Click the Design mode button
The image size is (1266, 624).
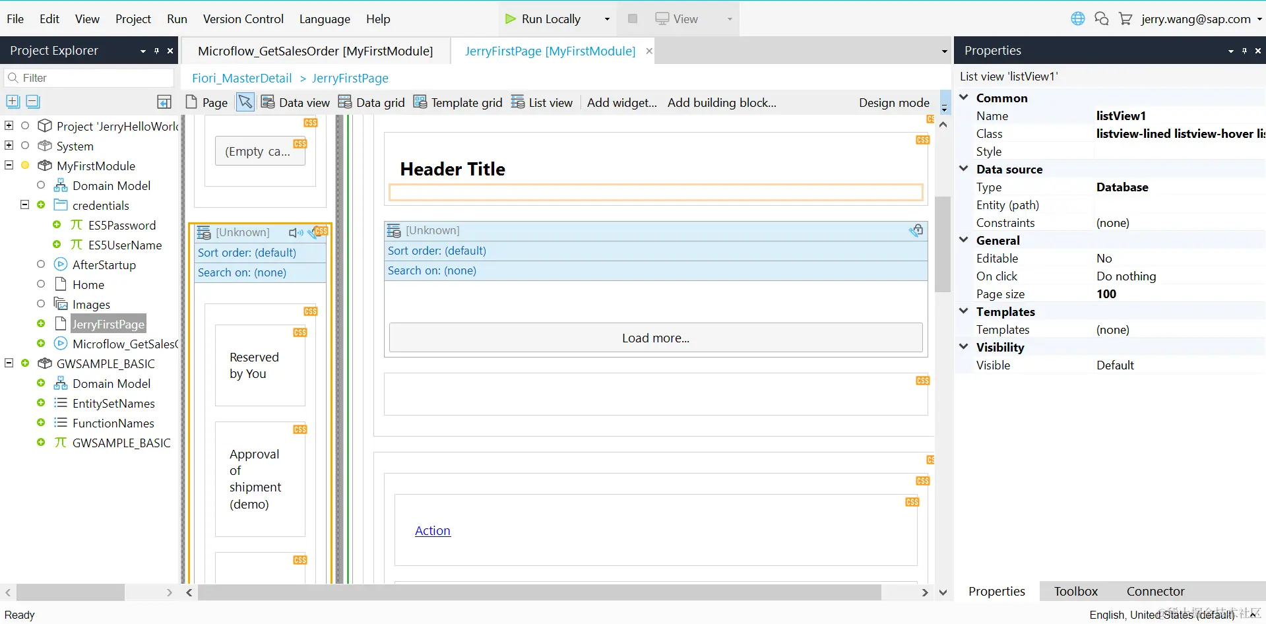(x=894, y=102)
